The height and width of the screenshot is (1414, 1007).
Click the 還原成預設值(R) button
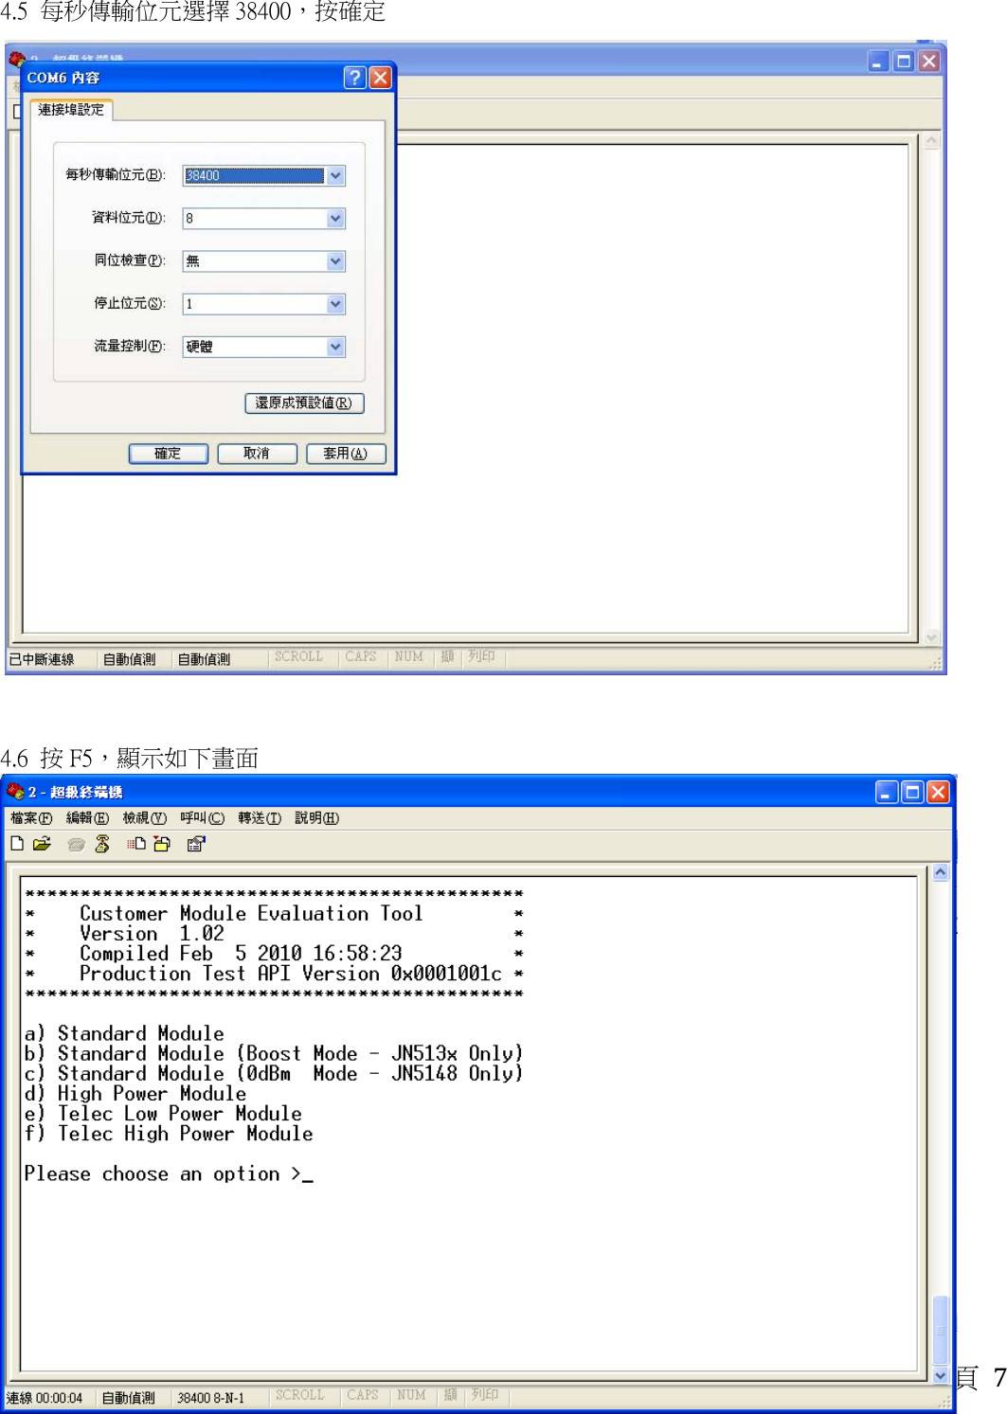(x=304, y=403)
